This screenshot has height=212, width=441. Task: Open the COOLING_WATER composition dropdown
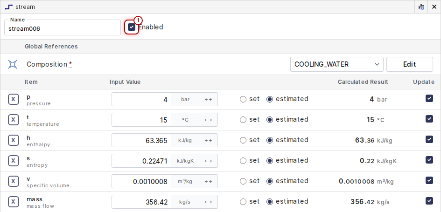(336, 64)
